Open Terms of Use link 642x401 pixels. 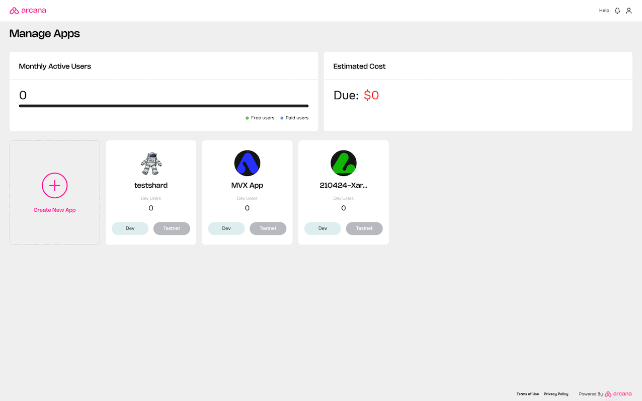(528, 394)
